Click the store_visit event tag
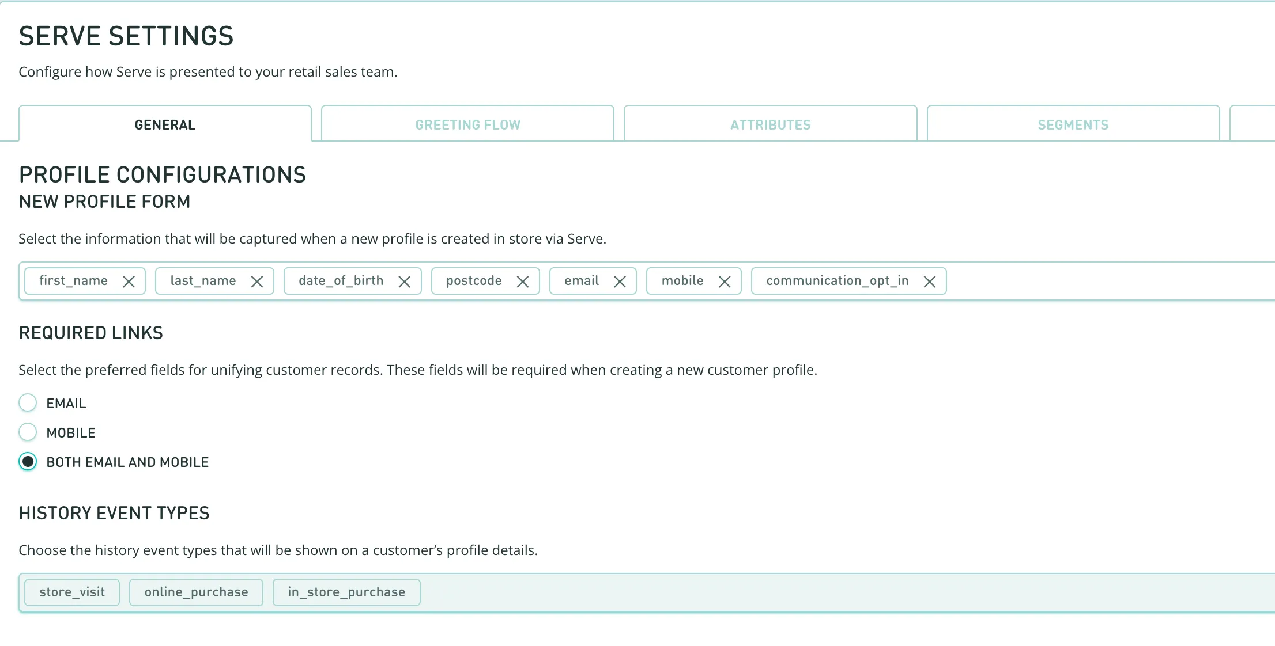Image resolution: width=1275 pixels, height=646 pixels. tap(72, 592)
